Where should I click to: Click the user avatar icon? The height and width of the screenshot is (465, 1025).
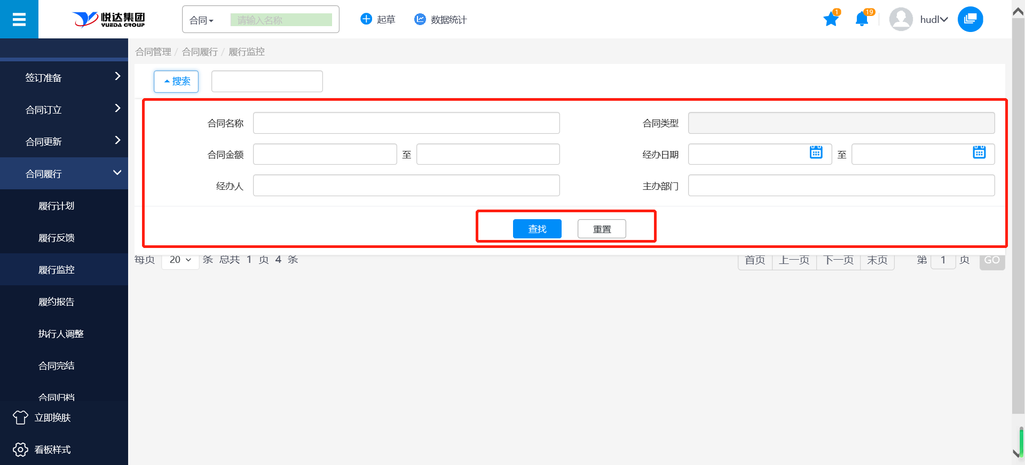pyautogui.click(x=901, y=20)
